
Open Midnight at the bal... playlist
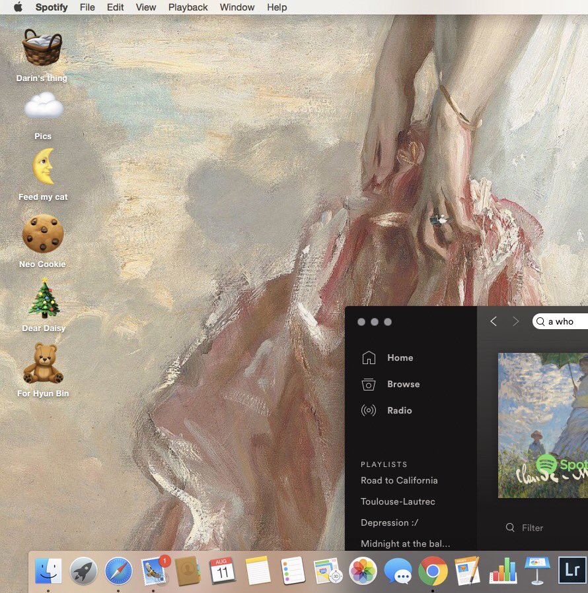406,544
